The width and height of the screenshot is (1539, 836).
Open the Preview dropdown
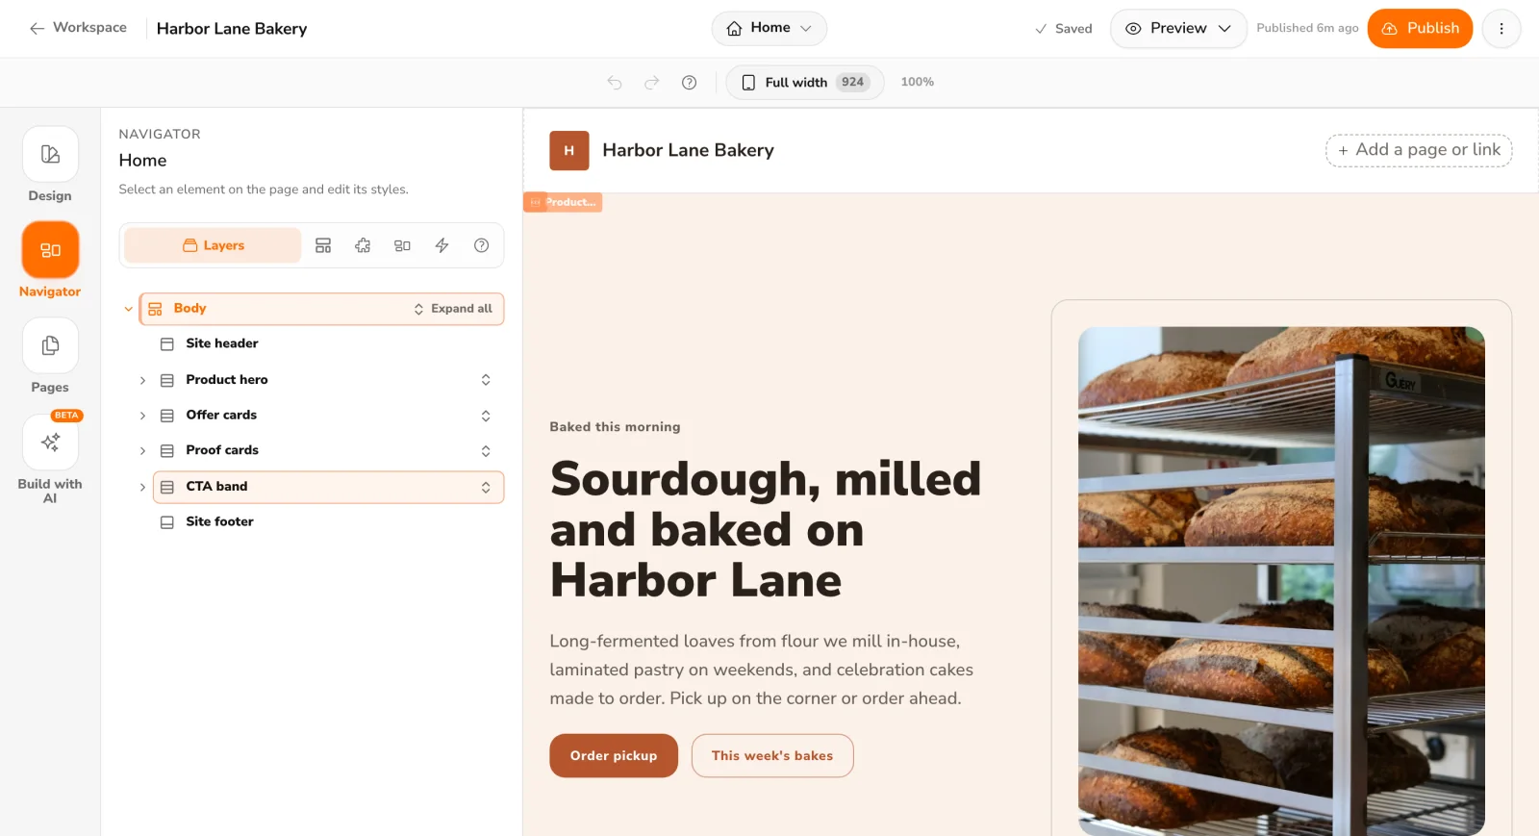[1178, 29]
